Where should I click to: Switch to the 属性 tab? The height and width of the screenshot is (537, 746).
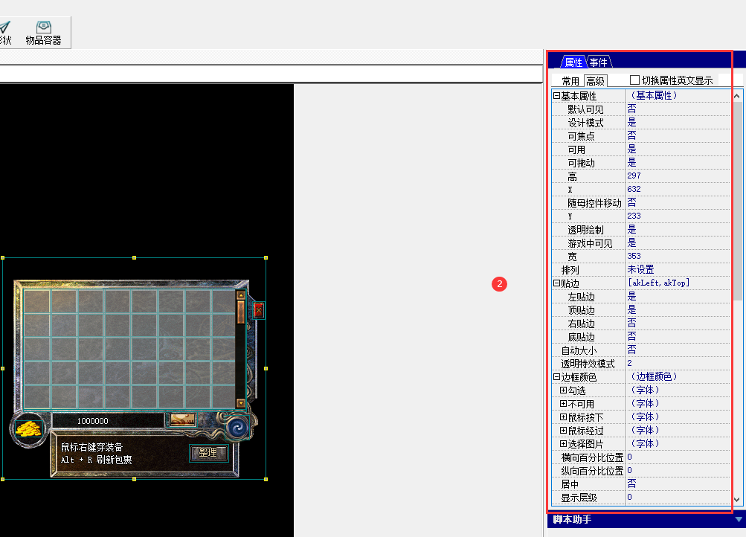[x=573, y=62]
